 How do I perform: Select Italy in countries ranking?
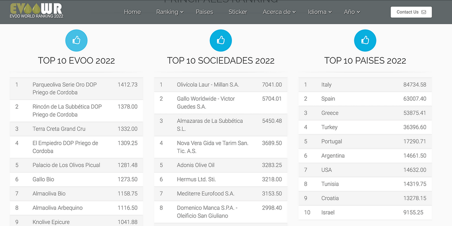pos(327,85)
